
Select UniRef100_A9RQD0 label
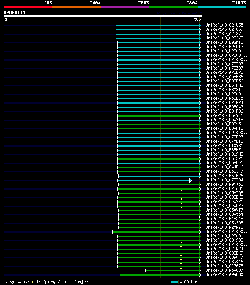[224, 274]
